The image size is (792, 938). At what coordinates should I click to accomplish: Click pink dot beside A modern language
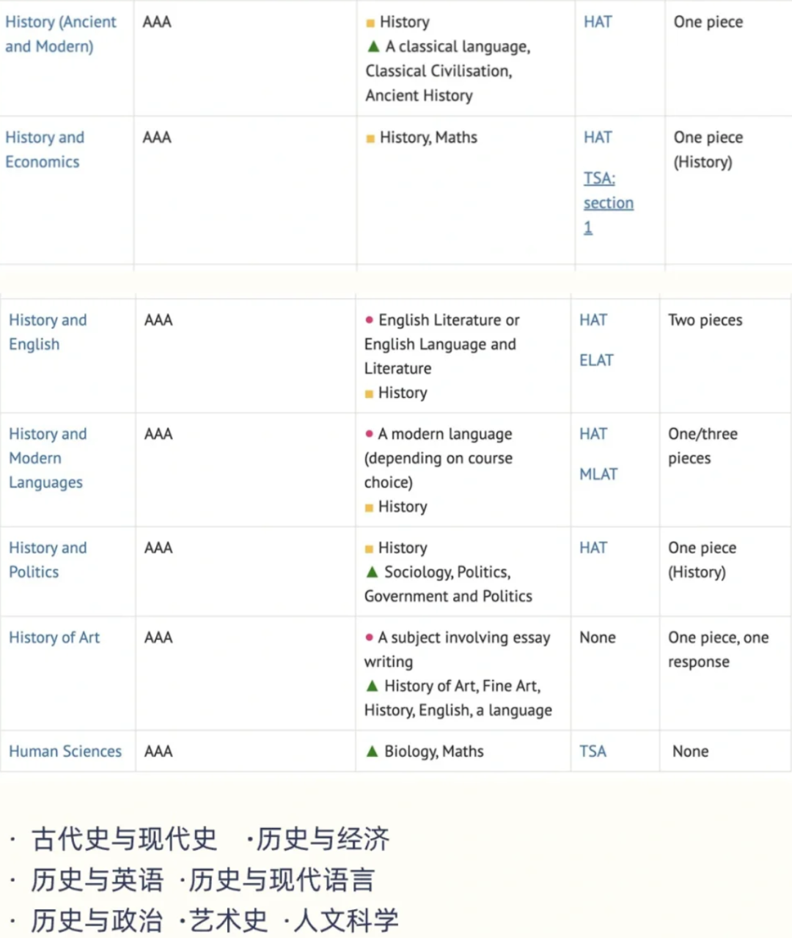click(369, 434)
